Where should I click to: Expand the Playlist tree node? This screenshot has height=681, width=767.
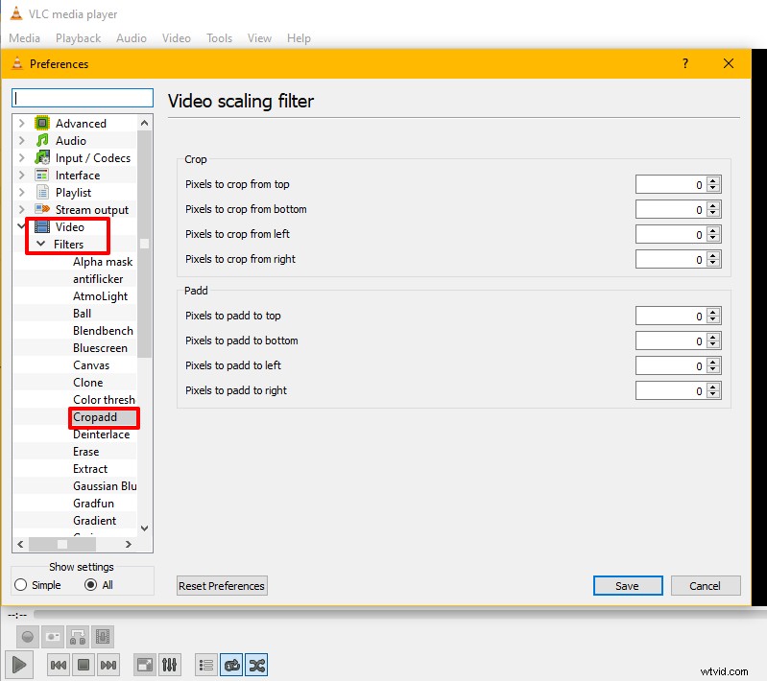(x=21, y=192)
